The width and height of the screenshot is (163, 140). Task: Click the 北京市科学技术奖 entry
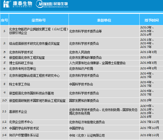pos(21,52)
